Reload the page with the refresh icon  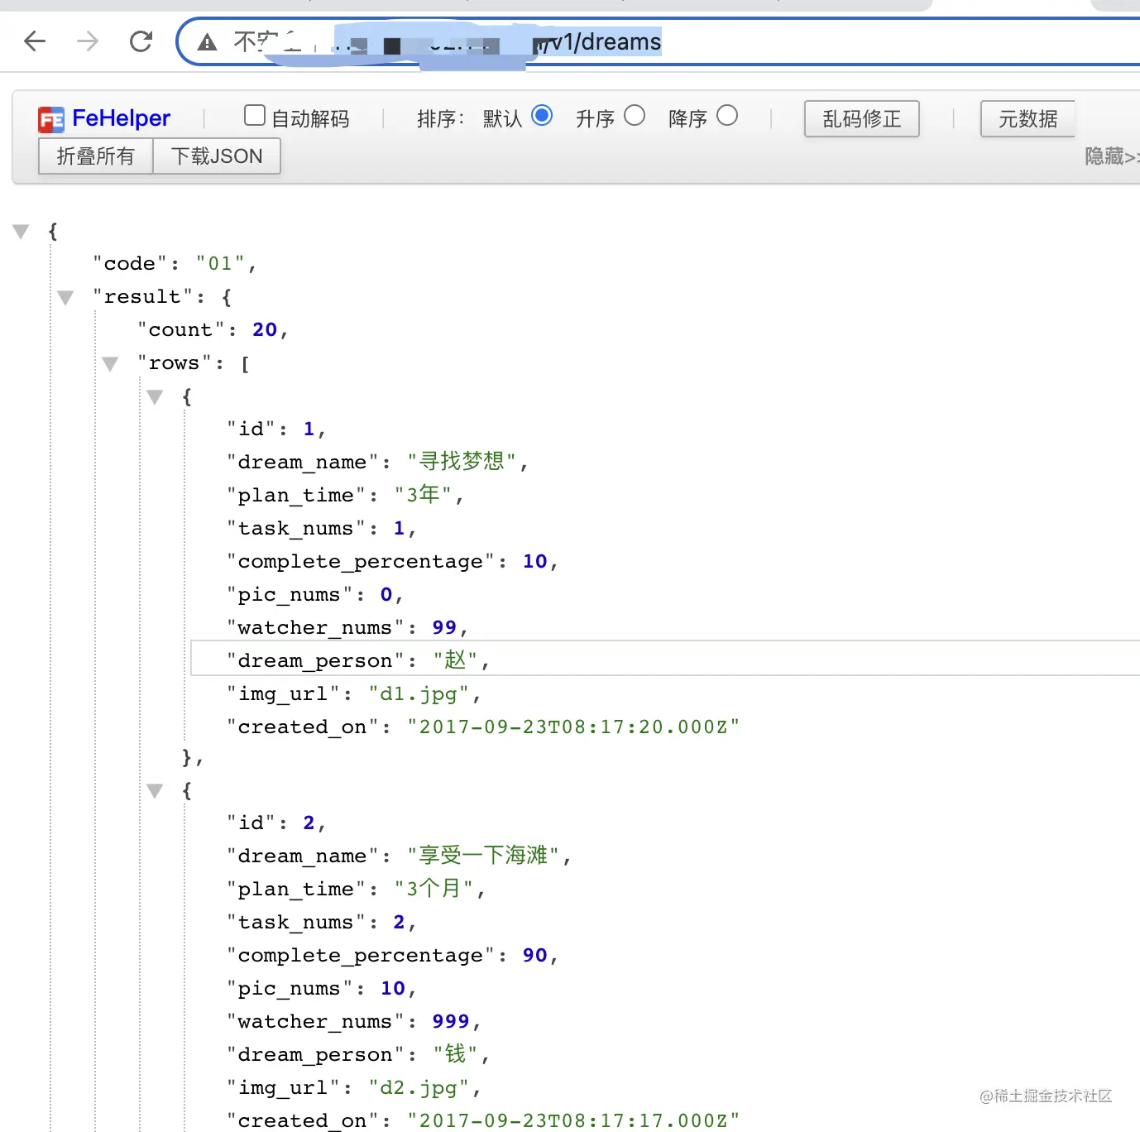(141, 41)
